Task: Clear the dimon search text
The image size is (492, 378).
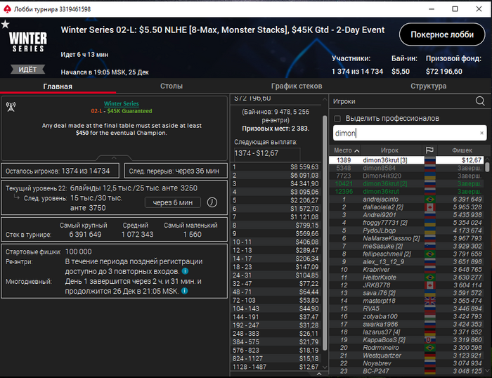Action: (481, 133)
